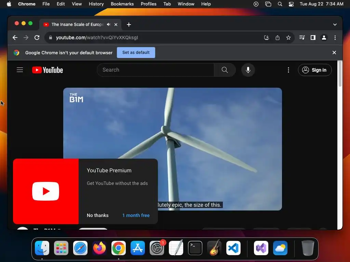Click Set as default button

(x=136, y=53)
